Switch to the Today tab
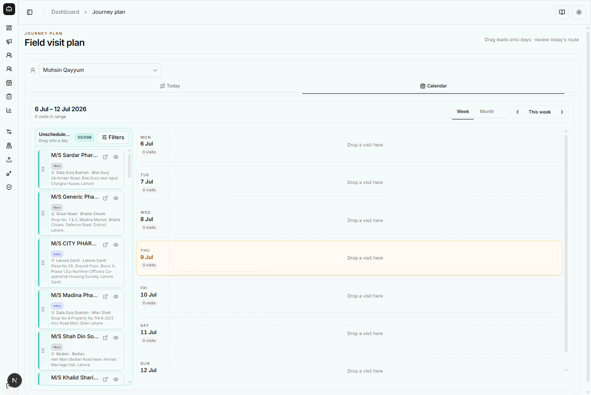 point(170,86)
